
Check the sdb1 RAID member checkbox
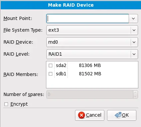tap(51, 74)
